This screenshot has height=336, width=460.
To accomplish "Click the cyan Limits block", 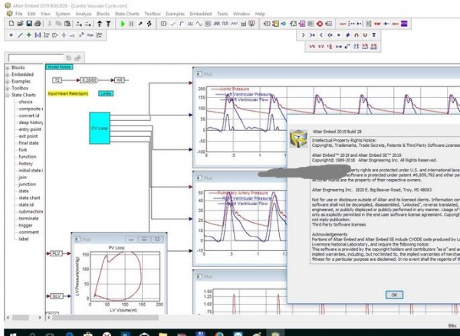I will pos(106,93).
